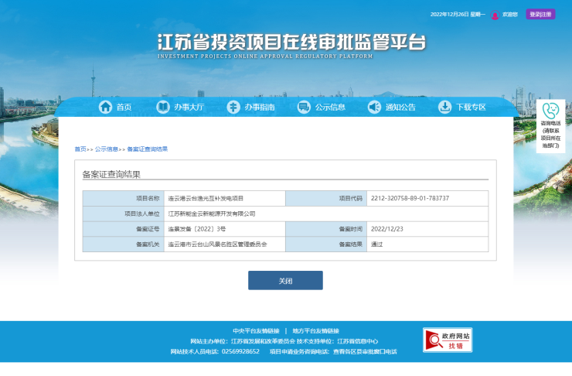The width and height of the screenshot is (572, 376).
Task: Click the 项目法人单位 label cell
Action: click(x=124, y=214)
